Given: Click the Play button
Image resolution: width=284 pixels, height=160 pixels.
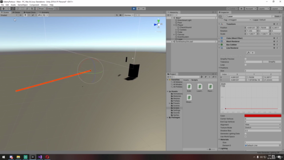Looking at the screenshot, I should click(134, 8).
